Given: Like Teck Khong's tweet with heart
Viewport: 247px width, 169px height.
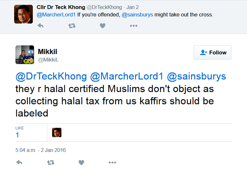Looking at the screenshot, I should point(102,26).
